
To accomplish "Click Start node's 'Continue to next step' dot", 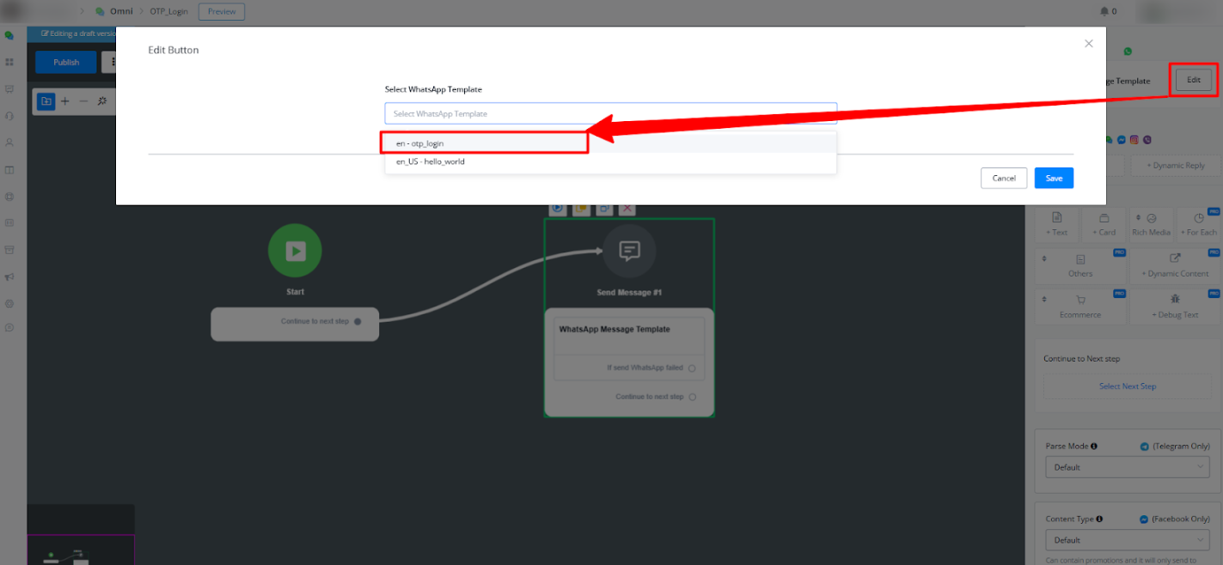I will click(x=358, y=321).
